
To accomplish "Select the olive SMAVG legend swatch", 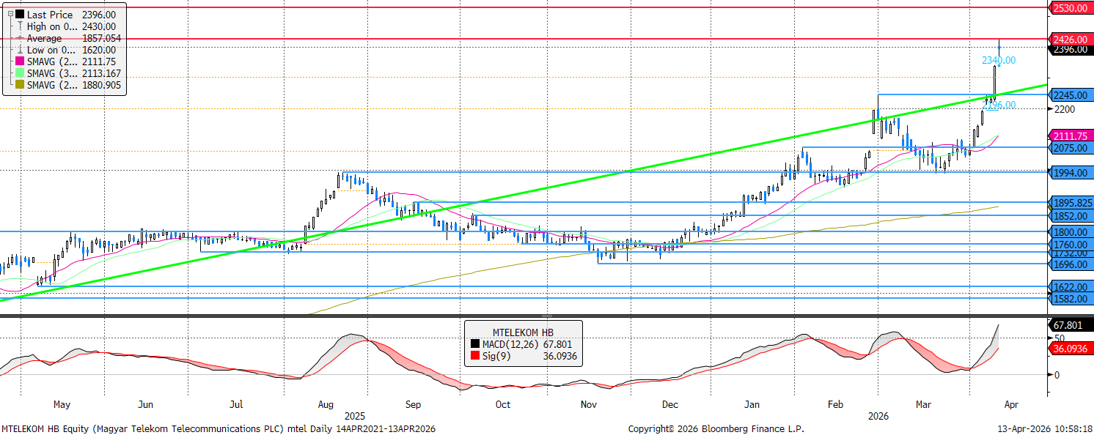I will pos(18,86).
